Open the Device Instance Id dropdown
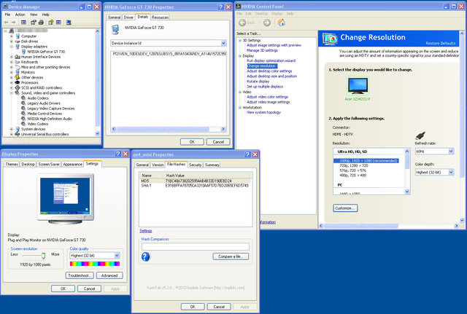This screenshot has width=467, height=314. tap(224, 43)
